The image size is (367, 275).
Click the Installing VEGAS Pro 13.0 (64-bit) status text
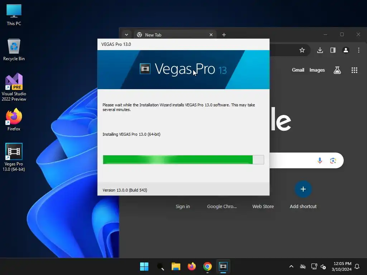(131, 134)
